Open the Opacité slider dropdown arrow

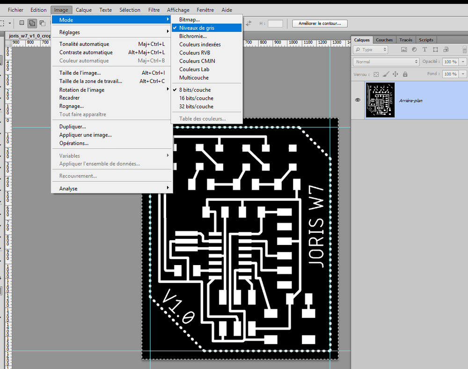463,62
